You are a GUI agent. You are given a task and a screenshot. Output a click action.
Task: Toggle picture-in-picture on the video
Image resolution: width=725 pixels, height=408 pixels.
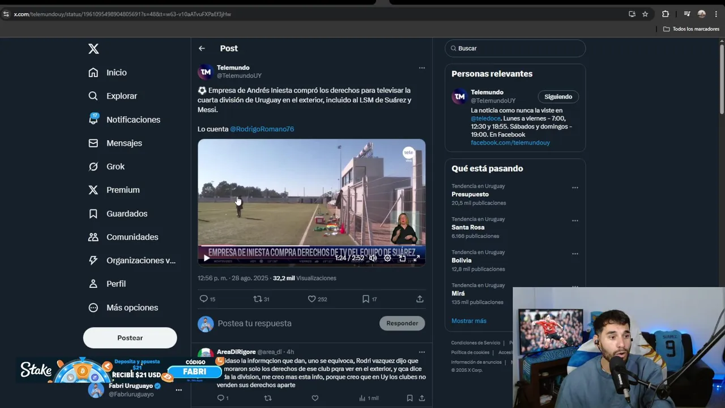coord(402,258)
